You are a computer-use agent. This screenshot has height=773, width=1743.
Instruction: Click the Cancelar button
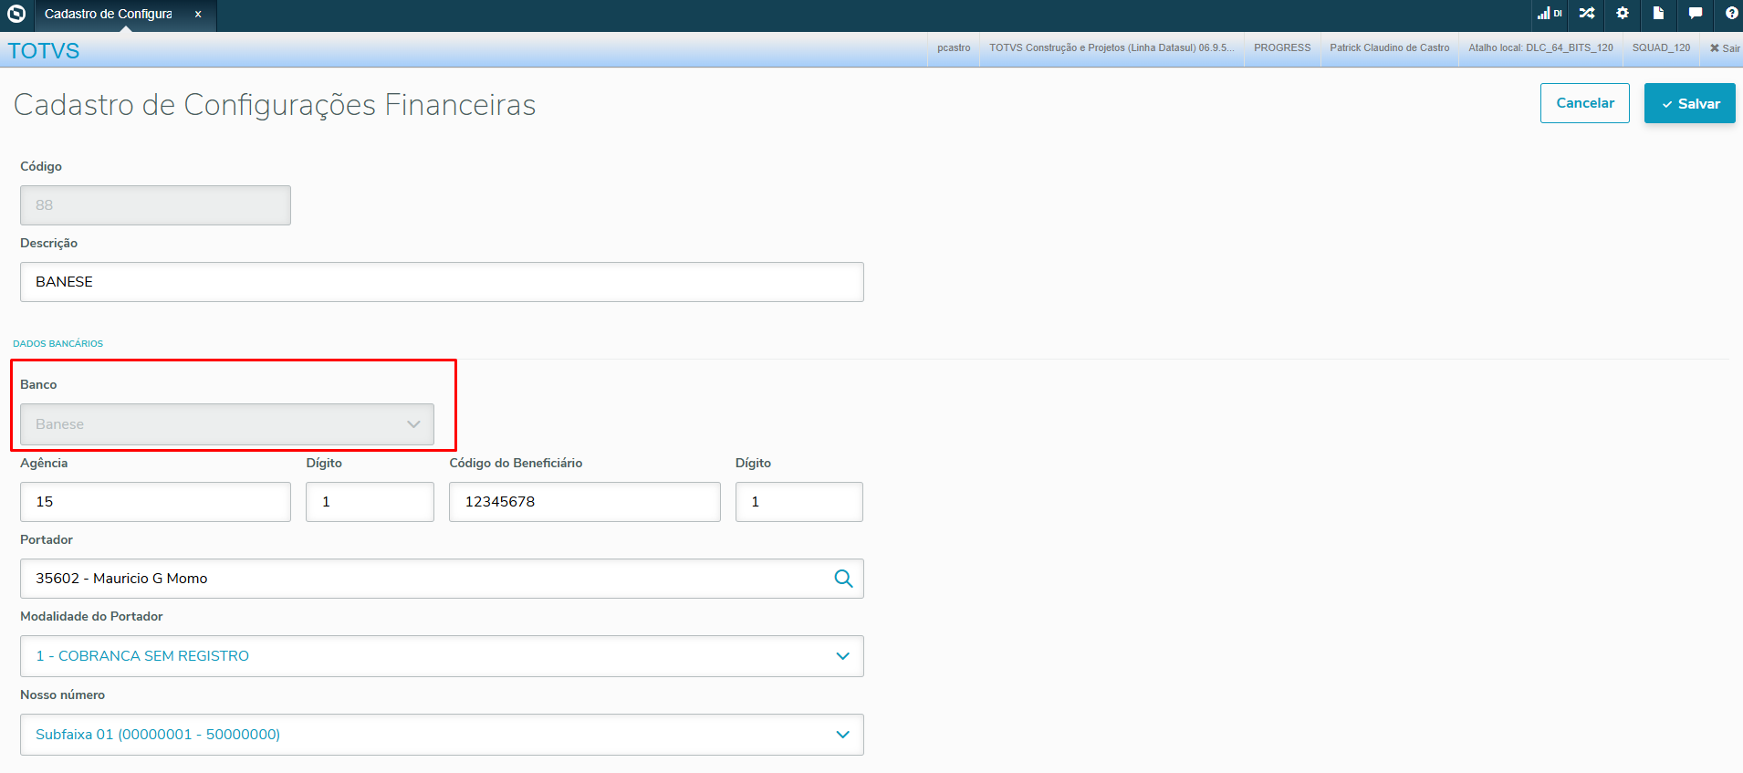(1585, 103)
